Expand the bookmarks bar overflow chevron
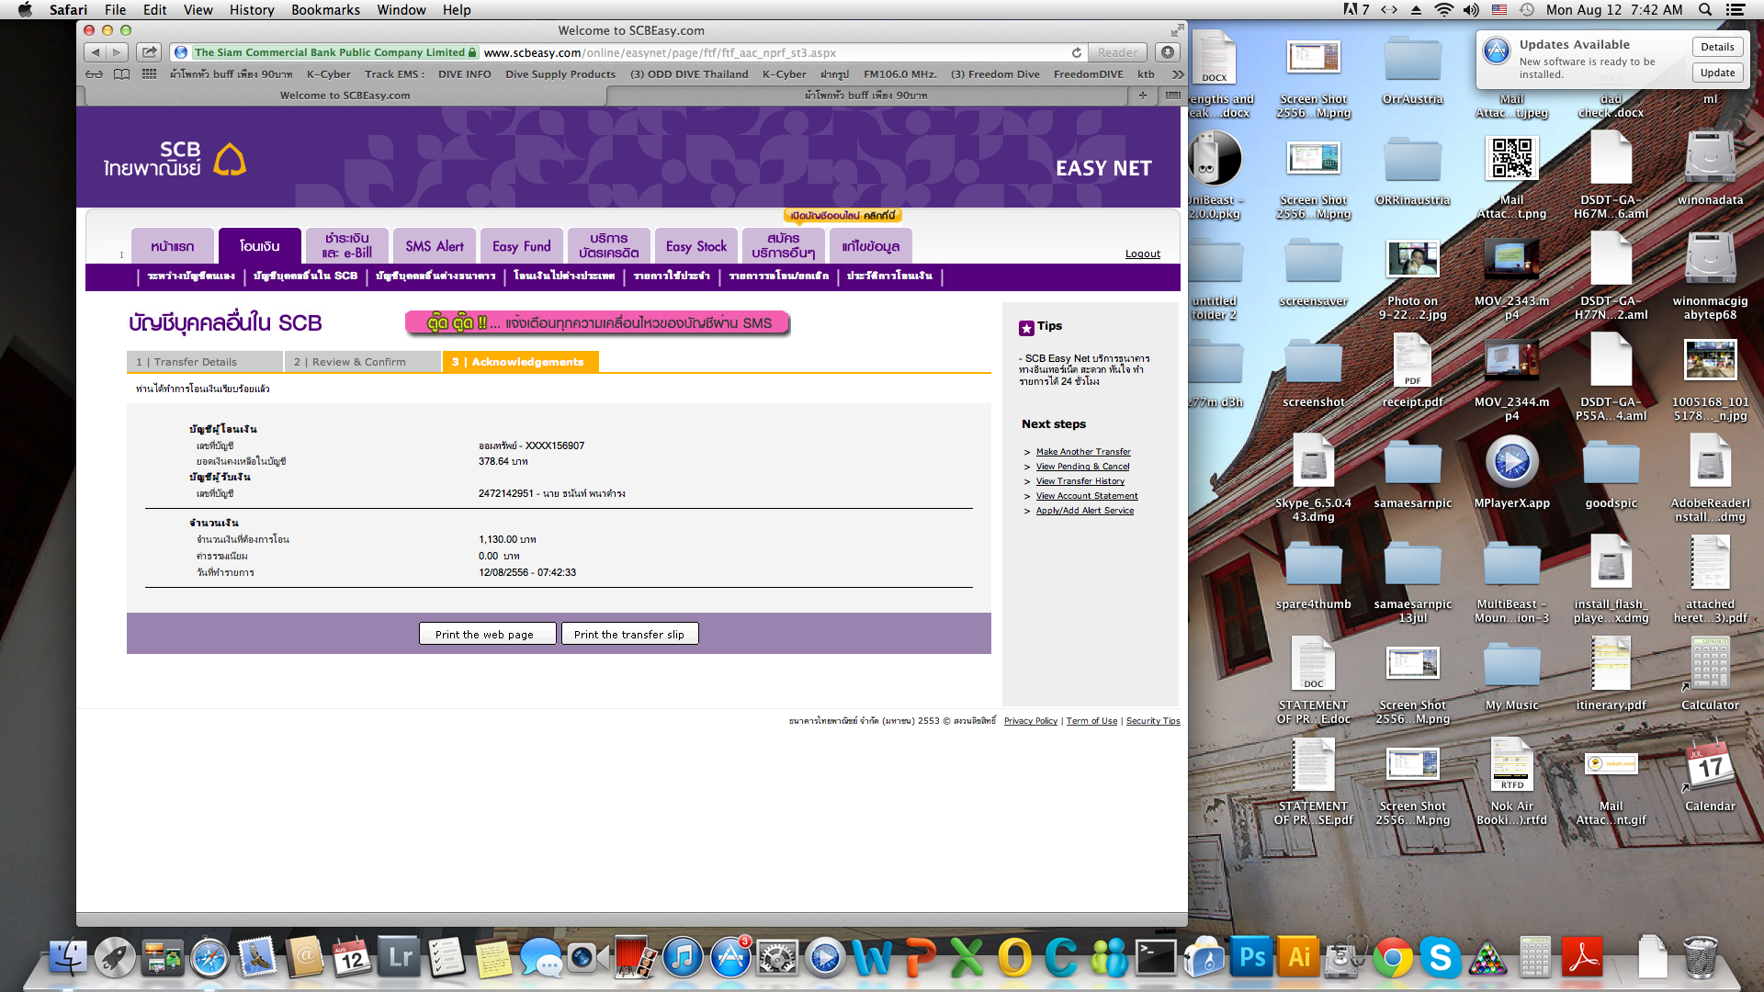The height and width of the screenshot is (992, 1764). [1177, 74]
